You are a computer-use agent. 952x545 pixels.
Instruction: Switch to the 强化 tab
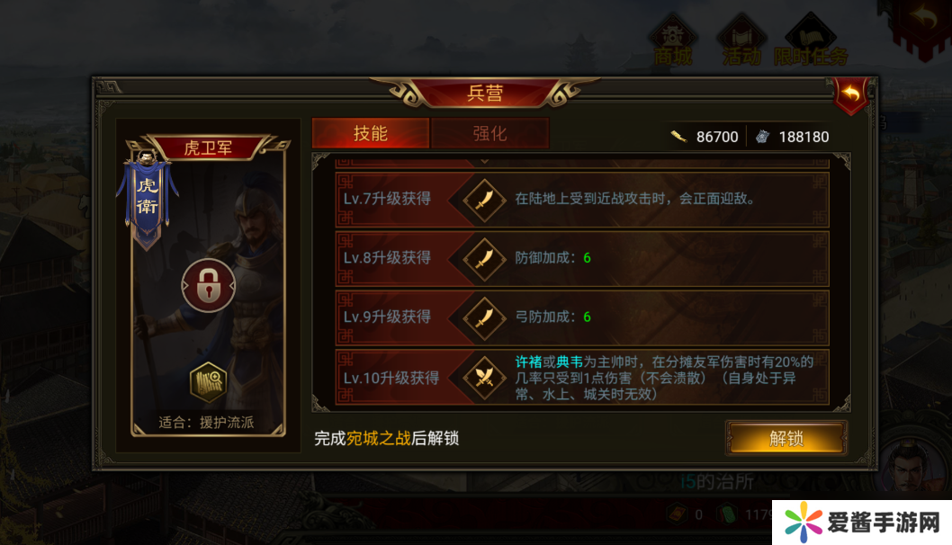pos(490,133)
